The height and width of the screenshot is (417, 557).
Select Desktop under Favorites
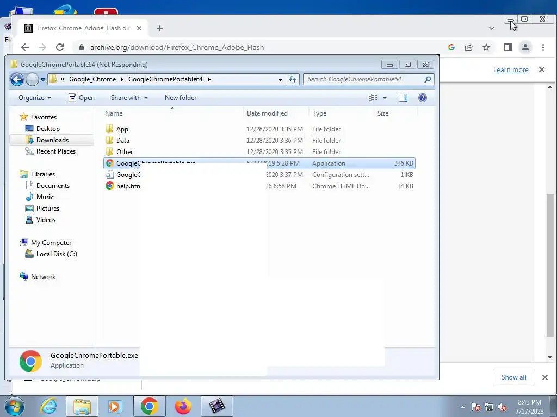pyautogui.click(x=42, y=129)
